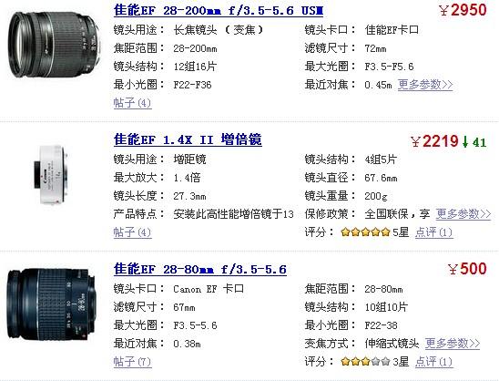
Task: Click the ¥500 price
Action: tap(467, 269)
